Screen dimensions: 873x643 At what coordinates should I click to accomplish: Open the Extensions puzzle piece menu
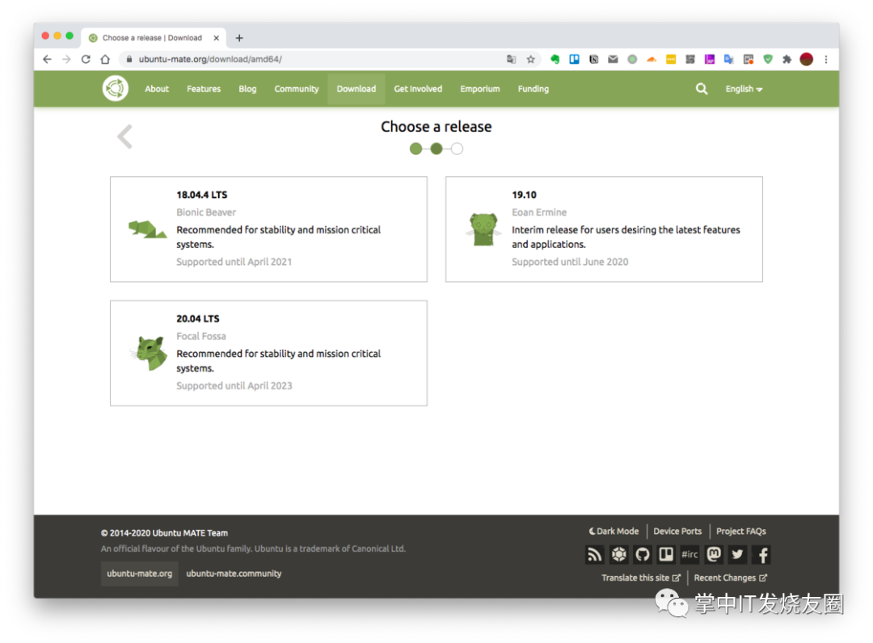click(x=787, y=59)
